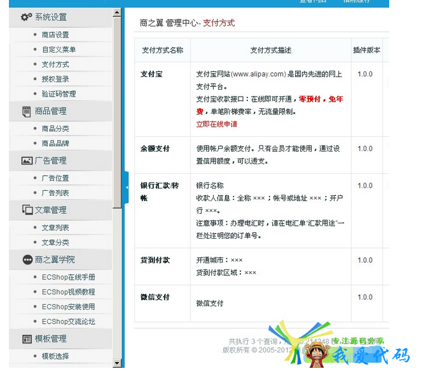Click the picture icon beside 广告管理
421x371 pixels.
tap(27, 160)
